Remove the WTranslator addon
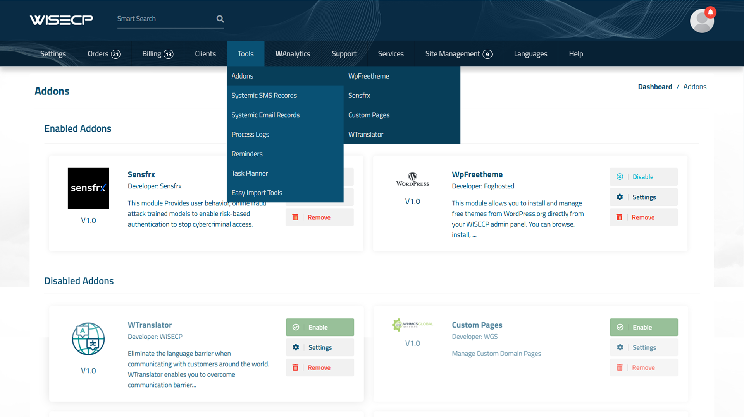This screenshot has height=417, width=744. (x=320, y=367)
